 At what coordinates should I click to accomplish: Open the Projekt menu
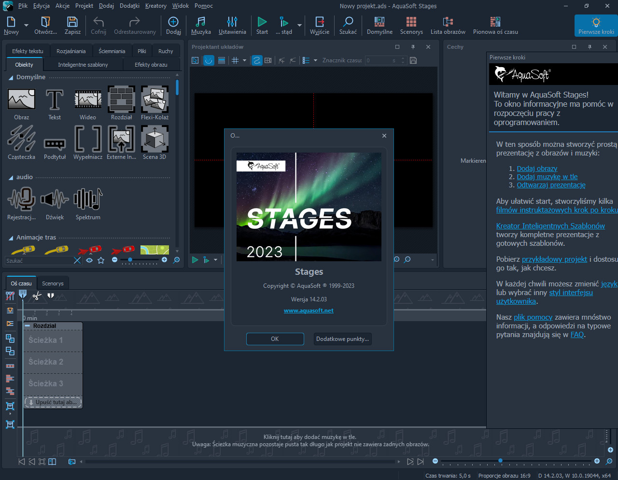tap(84, 6)
